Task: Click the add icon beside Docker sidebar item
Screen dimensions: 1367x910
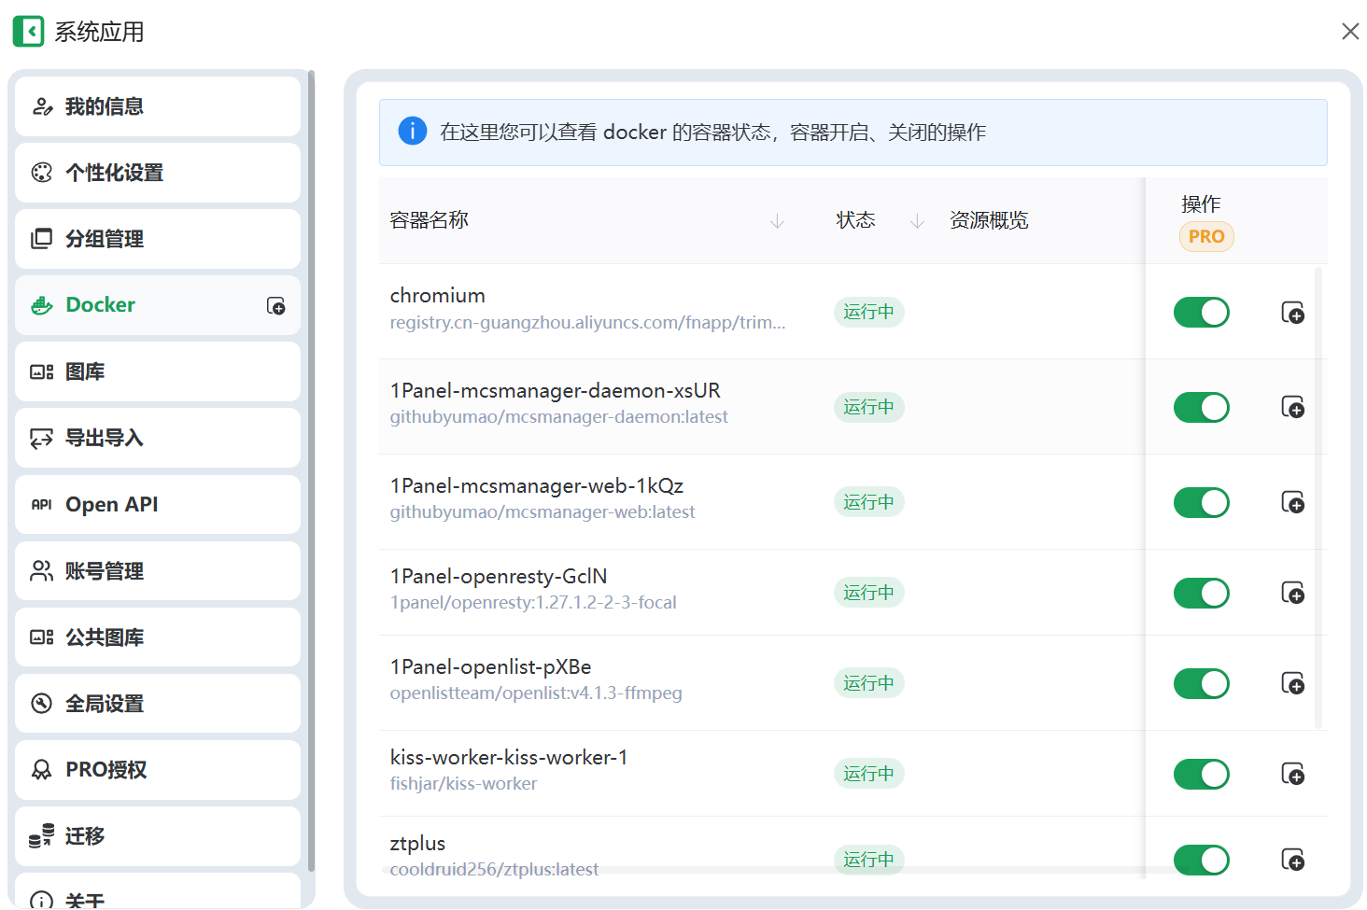Action: 275,306
